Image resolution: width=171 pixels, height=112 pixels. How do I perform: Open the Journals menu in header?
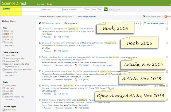pyautogui.click(x=40, y=4)
